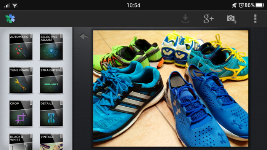This screenshot has width=267, height=150.
Task: Tap the alarm clock status icon
Action: (x=241, y=5)
